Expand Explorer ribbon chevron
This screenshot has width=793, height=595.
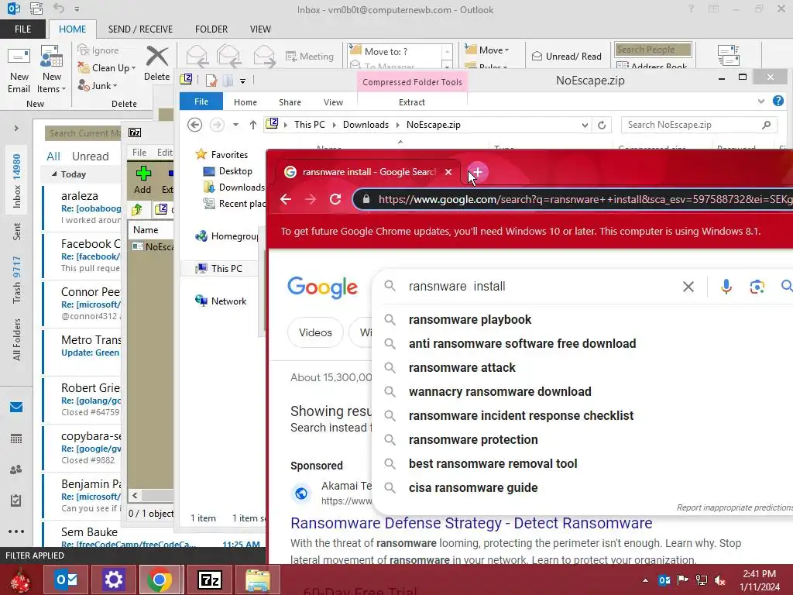click(760, 101)
